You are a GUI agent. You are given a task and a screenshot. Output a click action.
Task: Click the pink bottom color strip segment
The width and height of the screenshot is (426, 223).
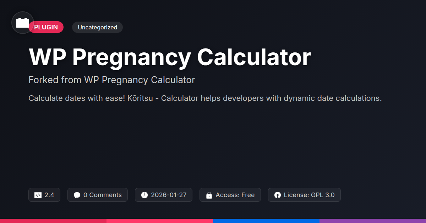click(x=160, y=221)
